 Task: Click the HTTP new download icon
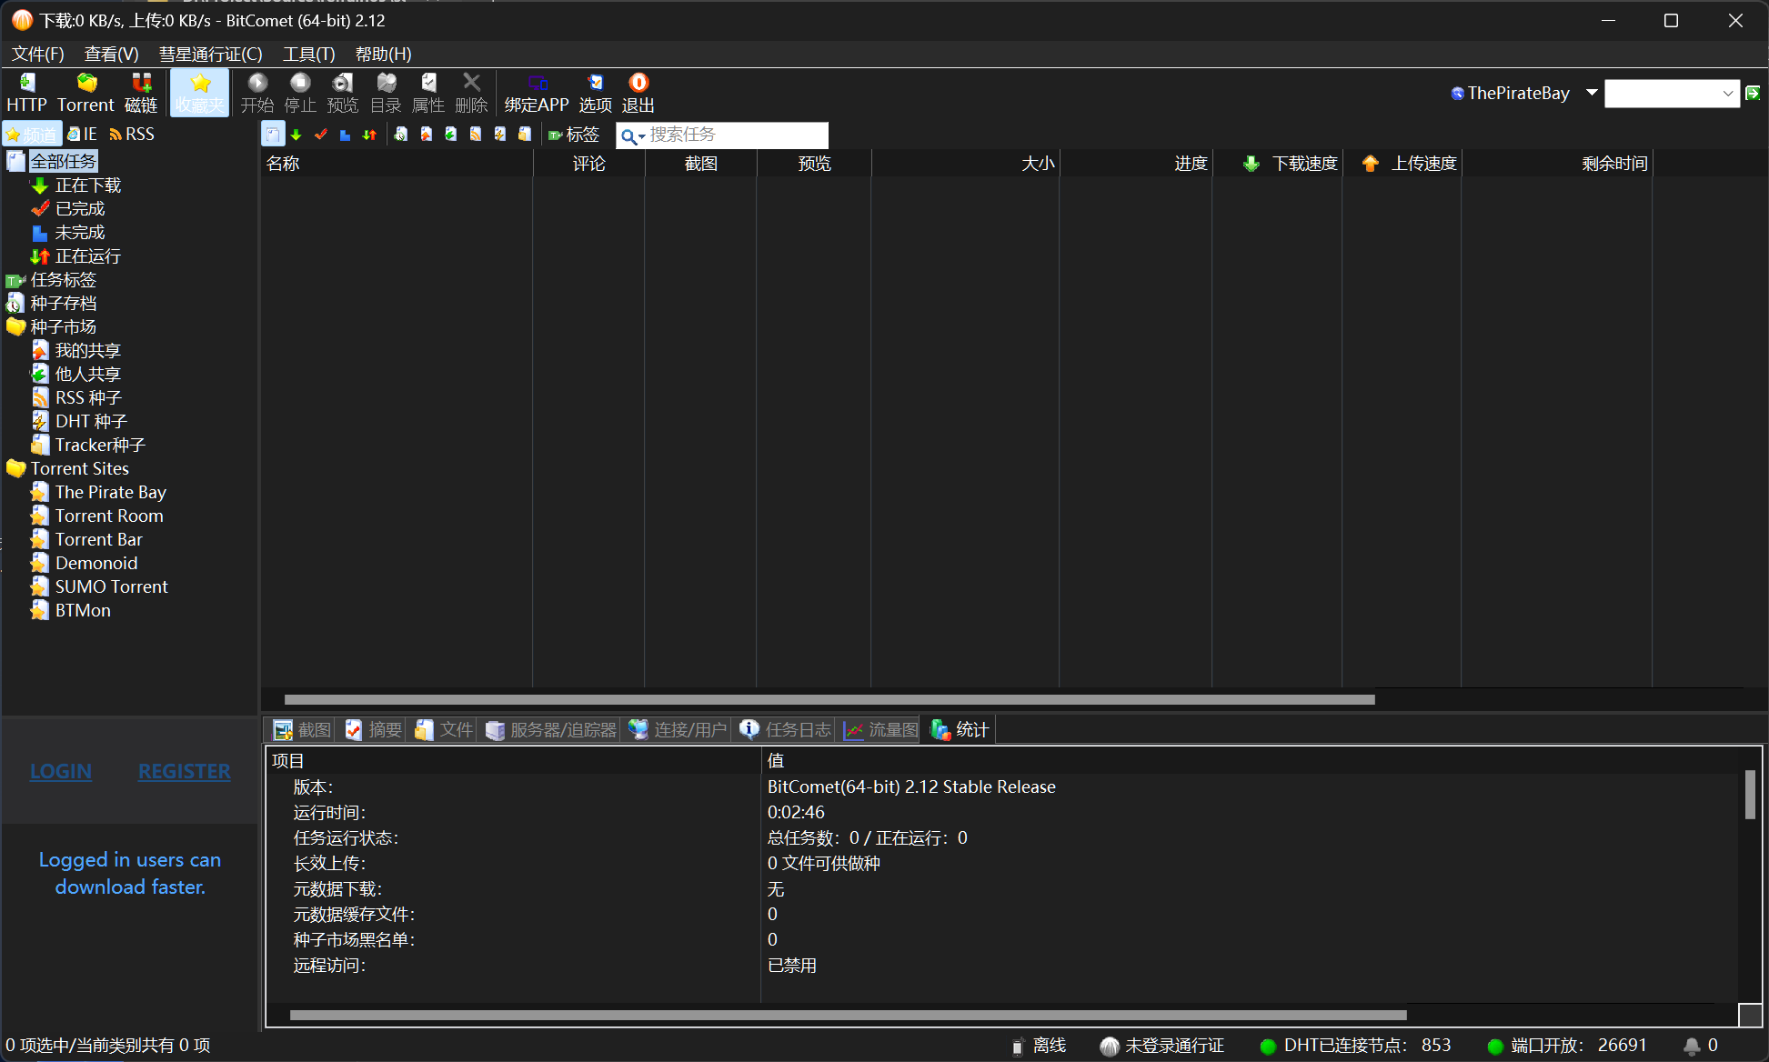(x=26, y=93)
